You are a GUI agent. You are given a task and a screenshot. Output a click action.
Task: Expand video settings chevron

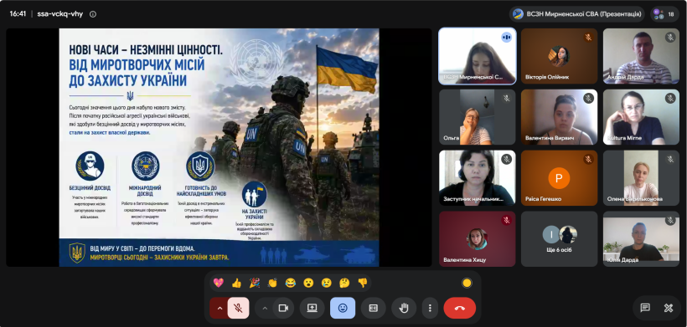[x=265, y=309]
